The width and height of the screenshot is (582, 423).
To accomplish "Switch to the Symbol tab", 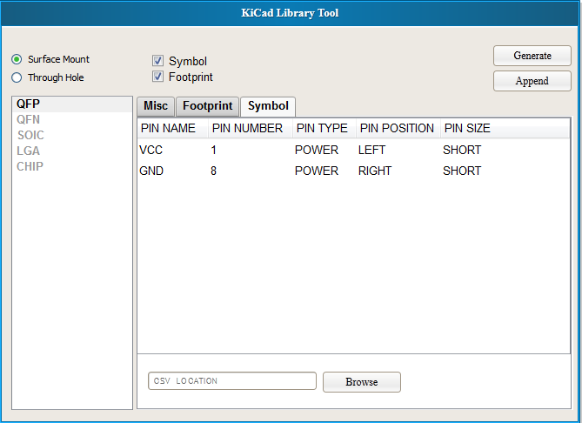I will point(268,106).
